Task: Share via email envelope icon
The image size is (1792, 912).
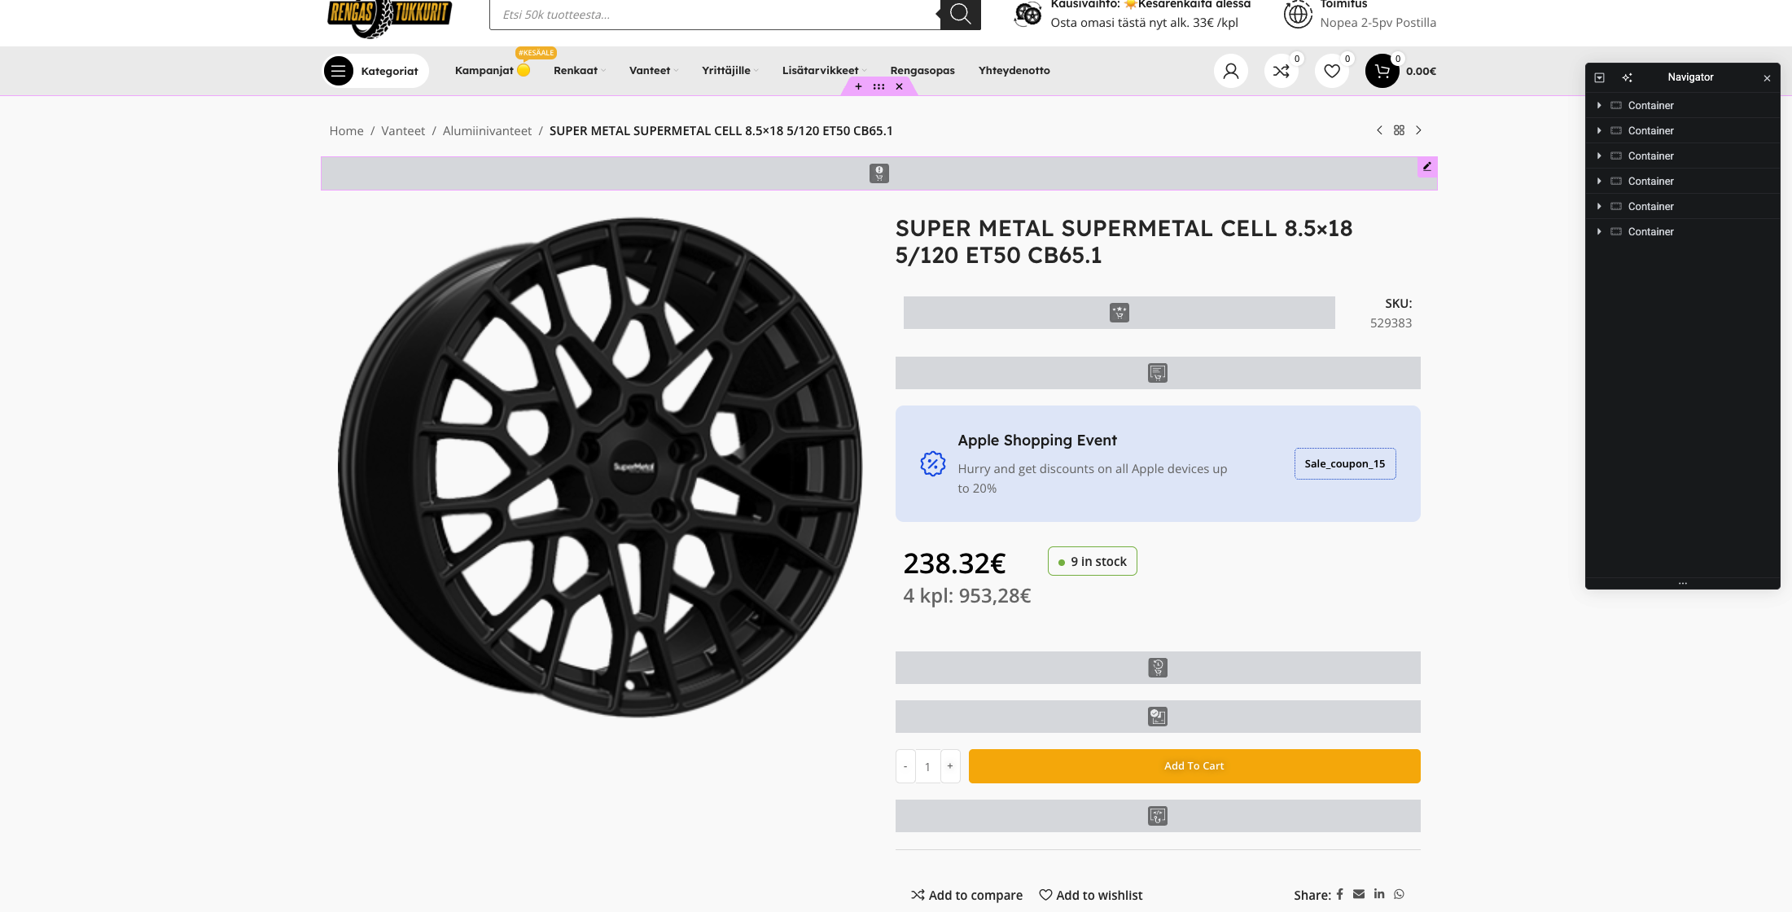Action: [1359, 894]
